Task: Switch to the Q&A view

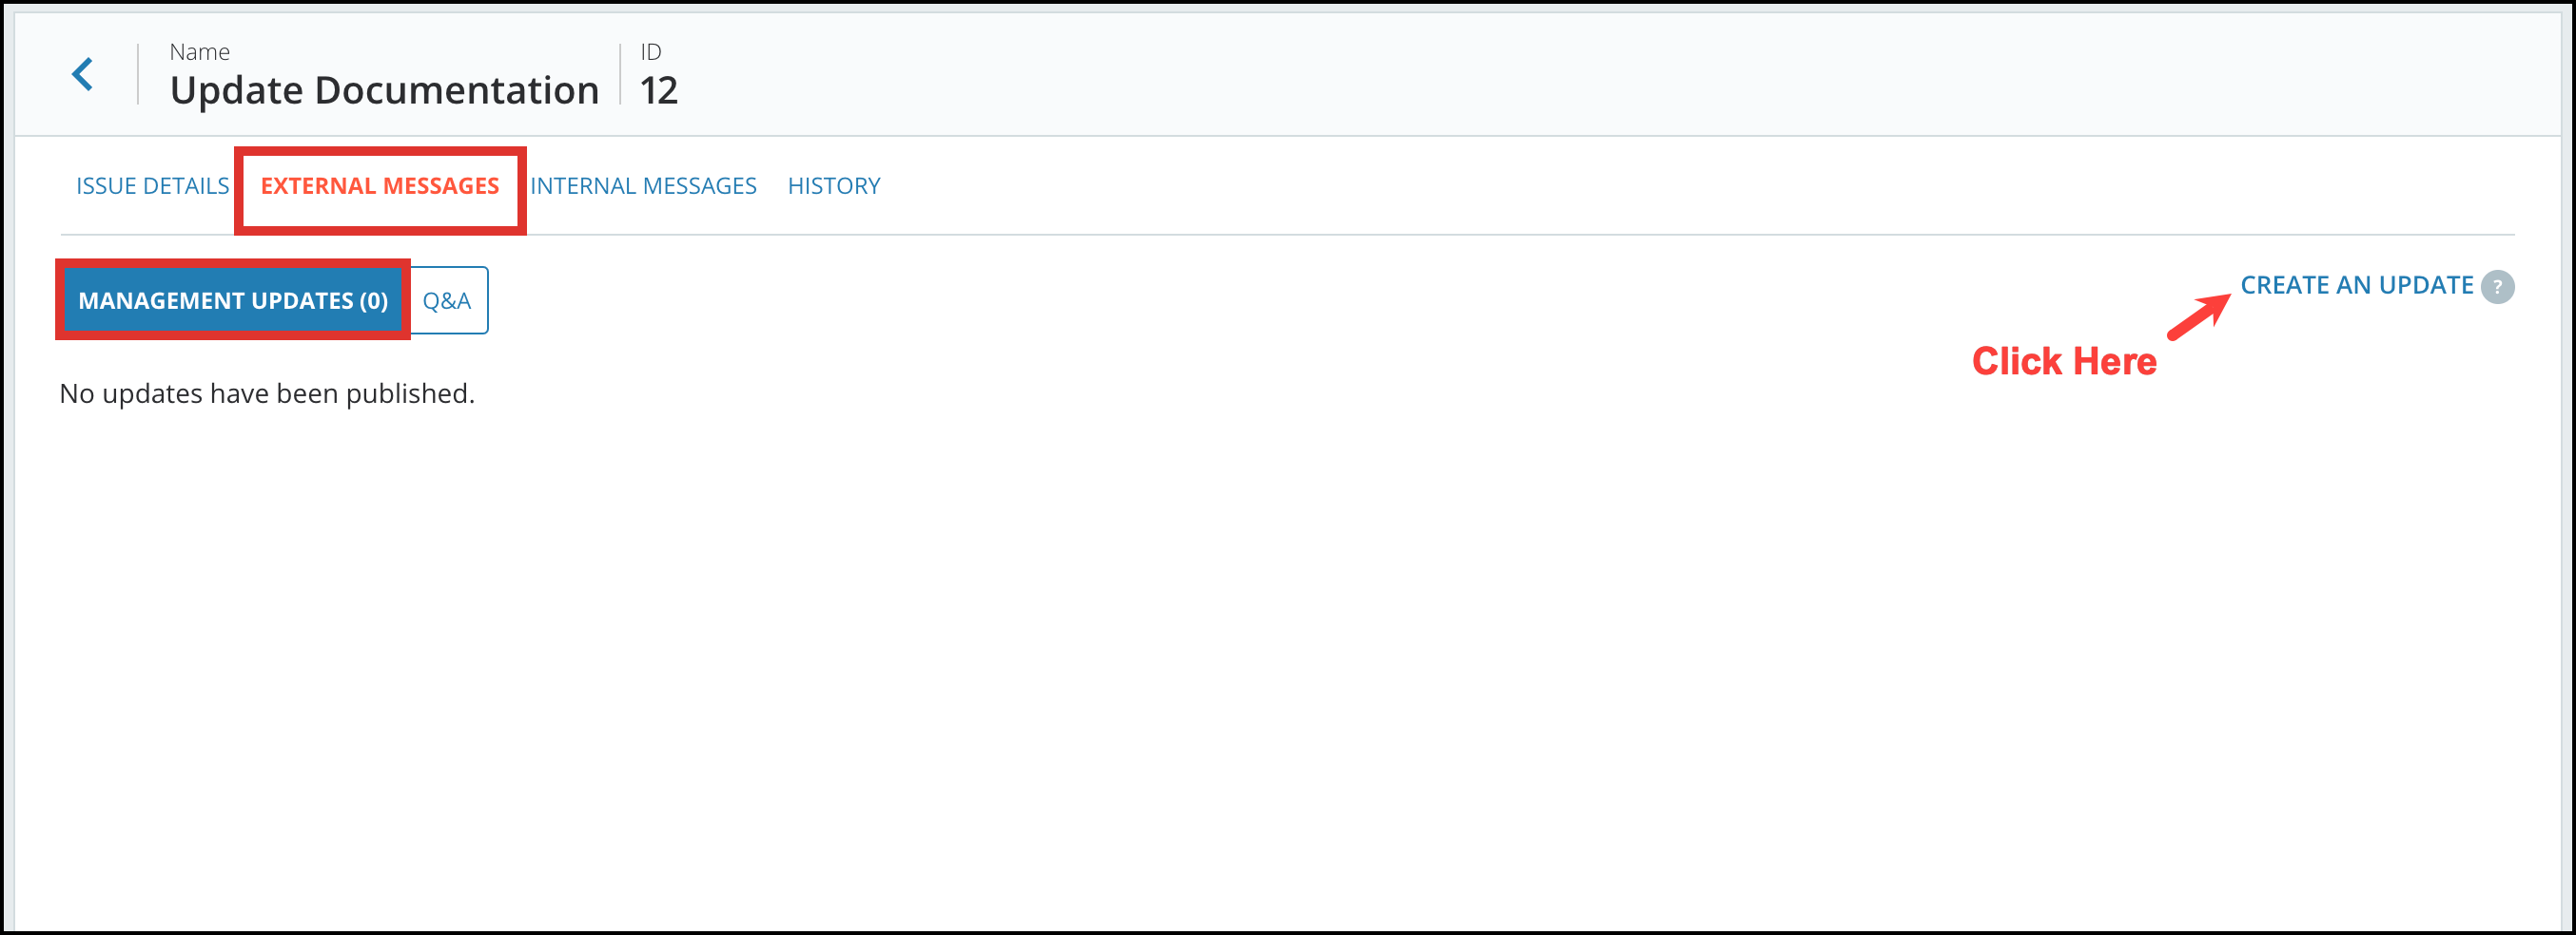Action: click(447, 300)
